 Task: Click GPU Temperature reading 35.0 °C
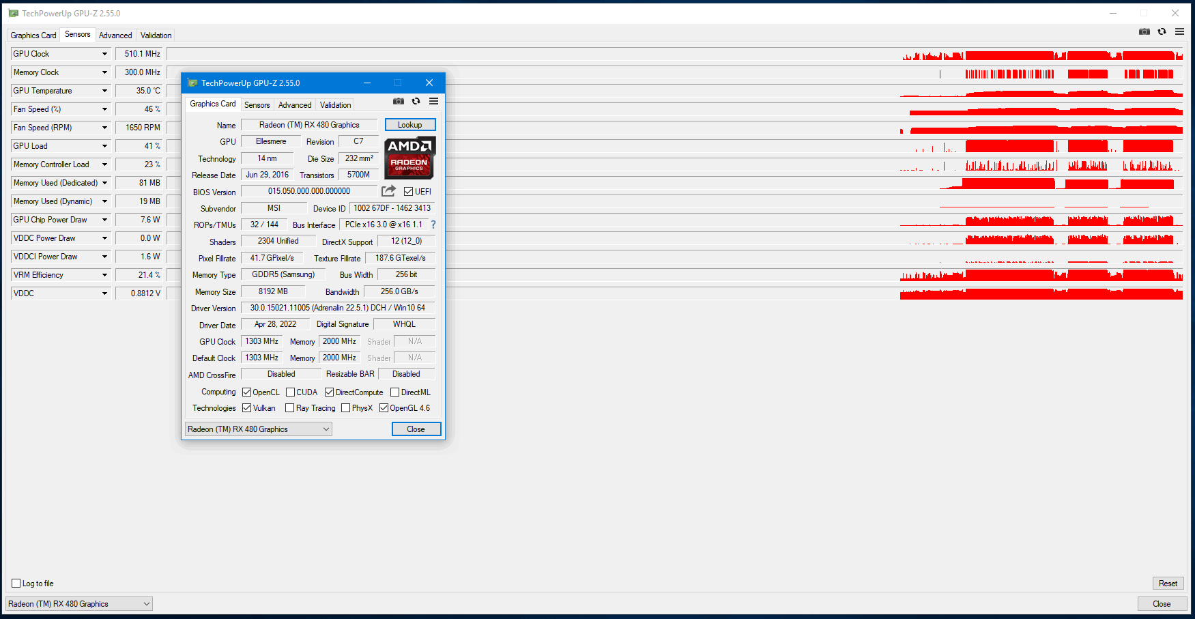pos(139,91)
